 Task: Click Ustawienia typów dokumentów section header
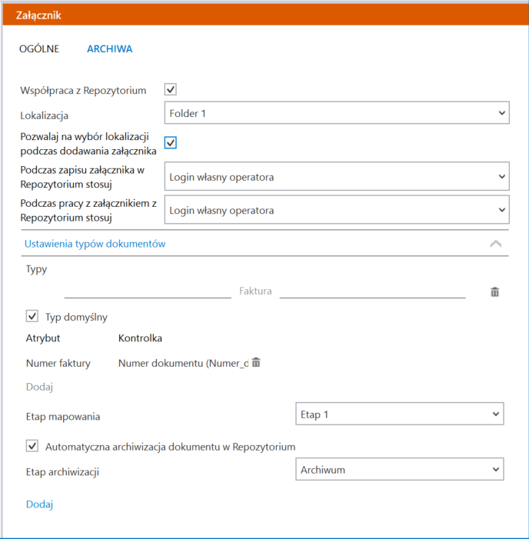pyautogui.click(x=95, y=244)
